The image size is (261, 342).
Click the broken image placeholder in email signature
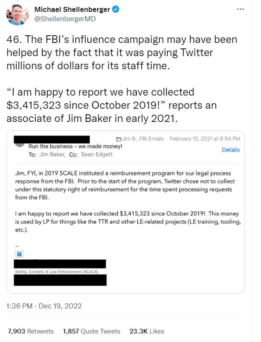[19, 254]
